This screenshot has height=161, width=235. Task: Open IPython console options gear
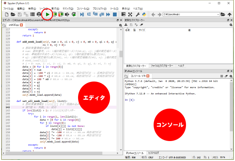coord(231,76)
